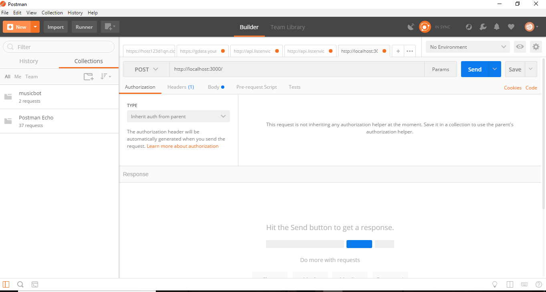Click the Params button
Image resolution: width=546 pixels, height=292 pixels.
(440, 69)
